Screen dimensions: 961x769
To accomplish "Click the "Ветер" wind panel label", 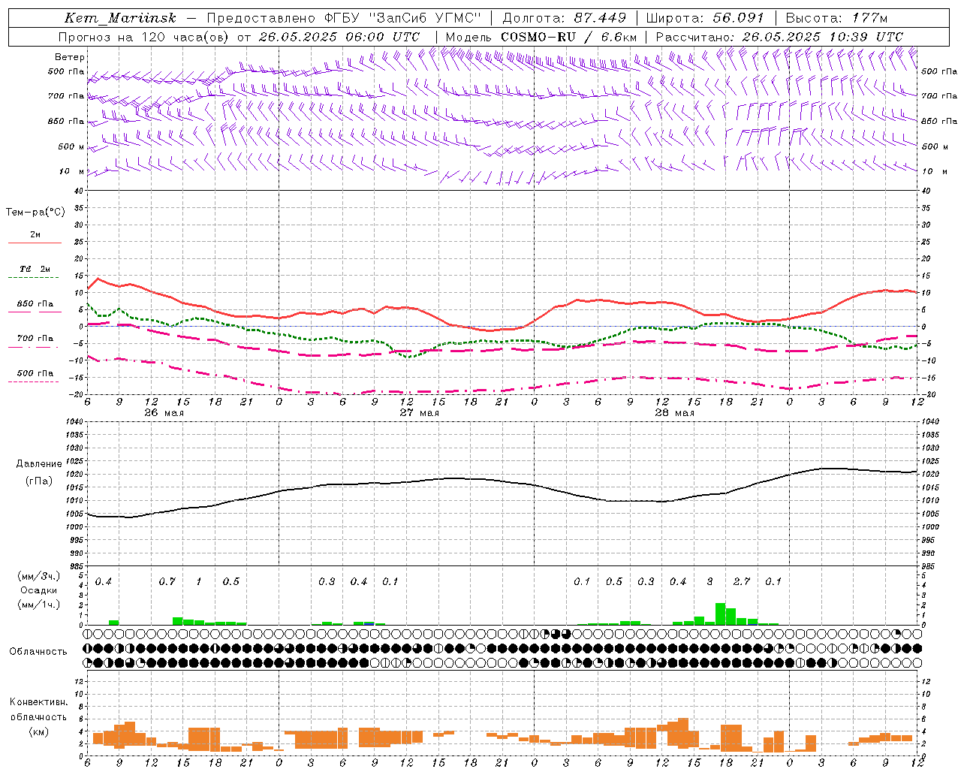I will [x=70, y=57].
